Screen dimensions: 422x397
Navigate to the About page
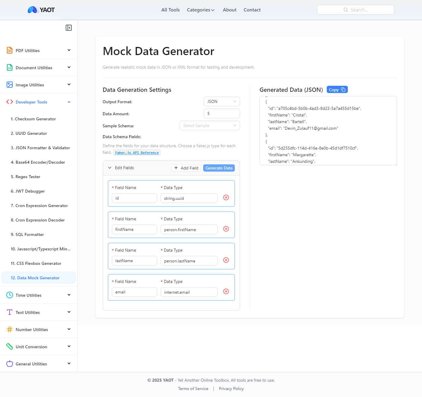click(229, 9)
